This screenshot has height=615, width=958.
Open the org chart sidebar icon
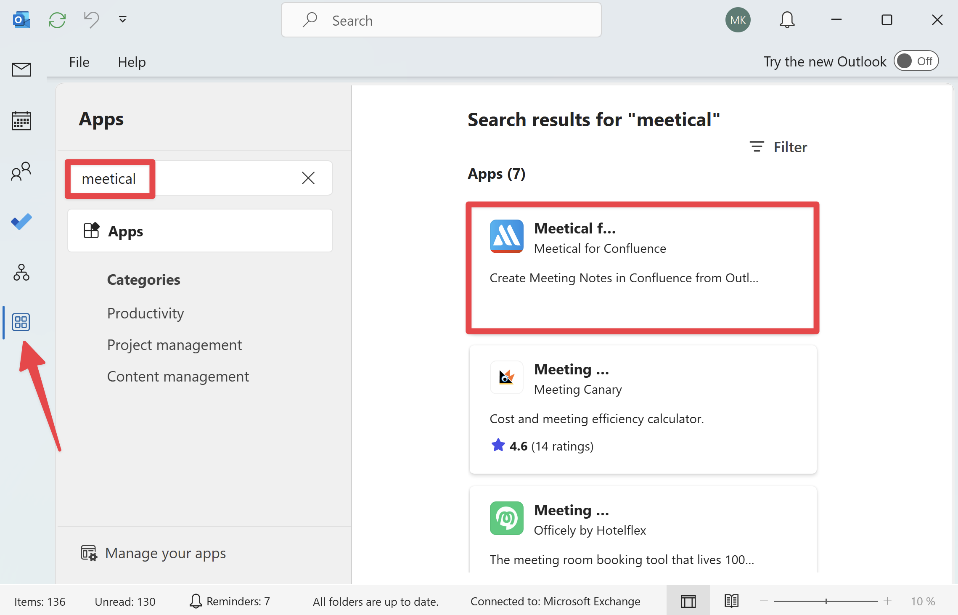click(x=21, y=272)
